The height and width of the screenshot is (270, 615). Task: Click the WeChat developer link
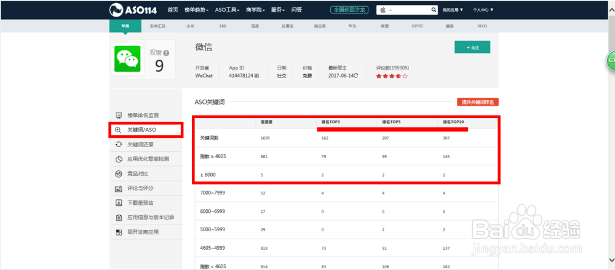pyautogui.click(x=204, y=76)
